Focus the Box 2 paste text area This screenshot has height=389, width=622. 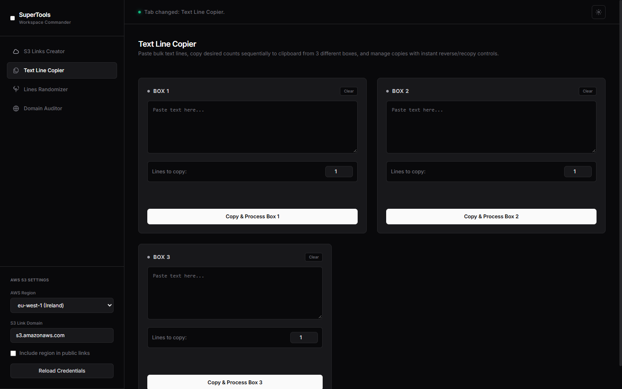[x=491, y=127]
